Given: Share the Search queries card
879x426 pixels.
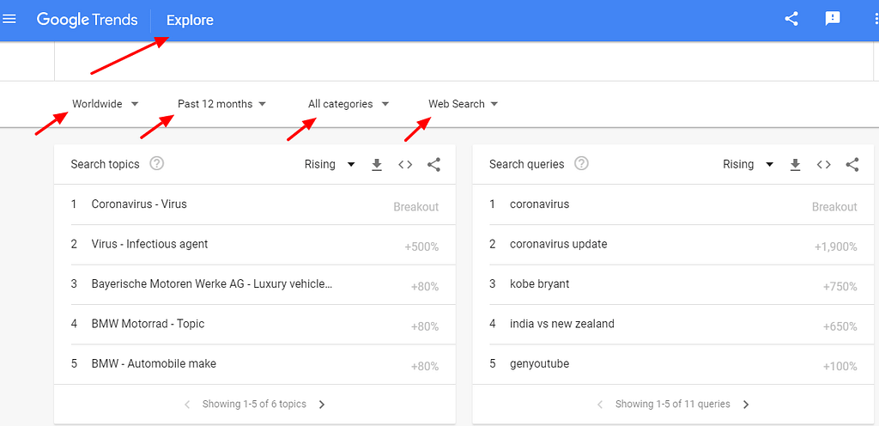Looking at the screenshot, I should [852, 164].
